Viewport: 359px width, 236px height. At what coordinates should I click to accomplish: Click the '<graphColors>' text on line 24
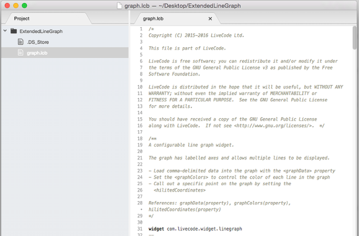[191, 177]
